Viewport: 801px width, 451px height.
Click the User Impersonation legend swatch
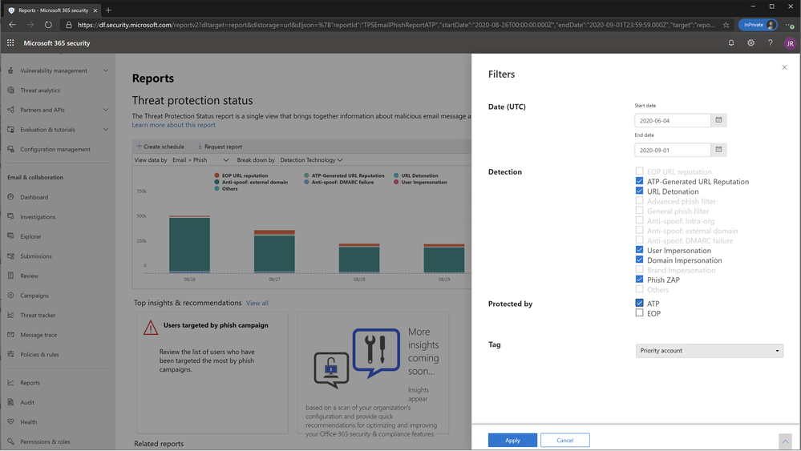(396, 182)
